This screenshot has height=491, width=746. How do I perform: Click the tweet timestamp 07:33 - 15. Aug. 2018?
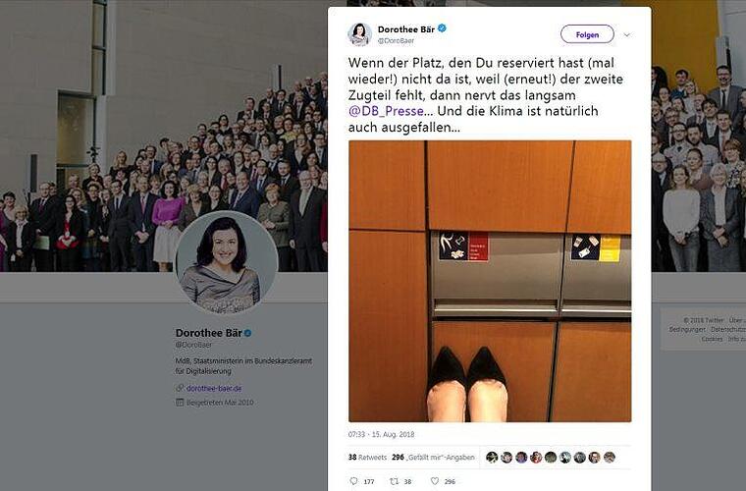[x=381, y=434]
